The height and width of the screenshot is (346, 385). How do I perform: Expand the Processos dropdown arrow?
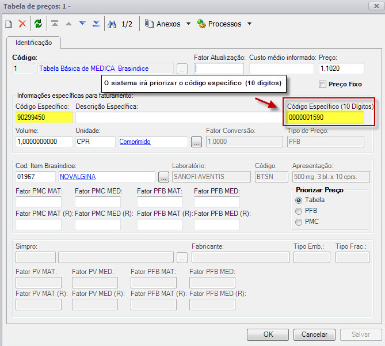249,24
